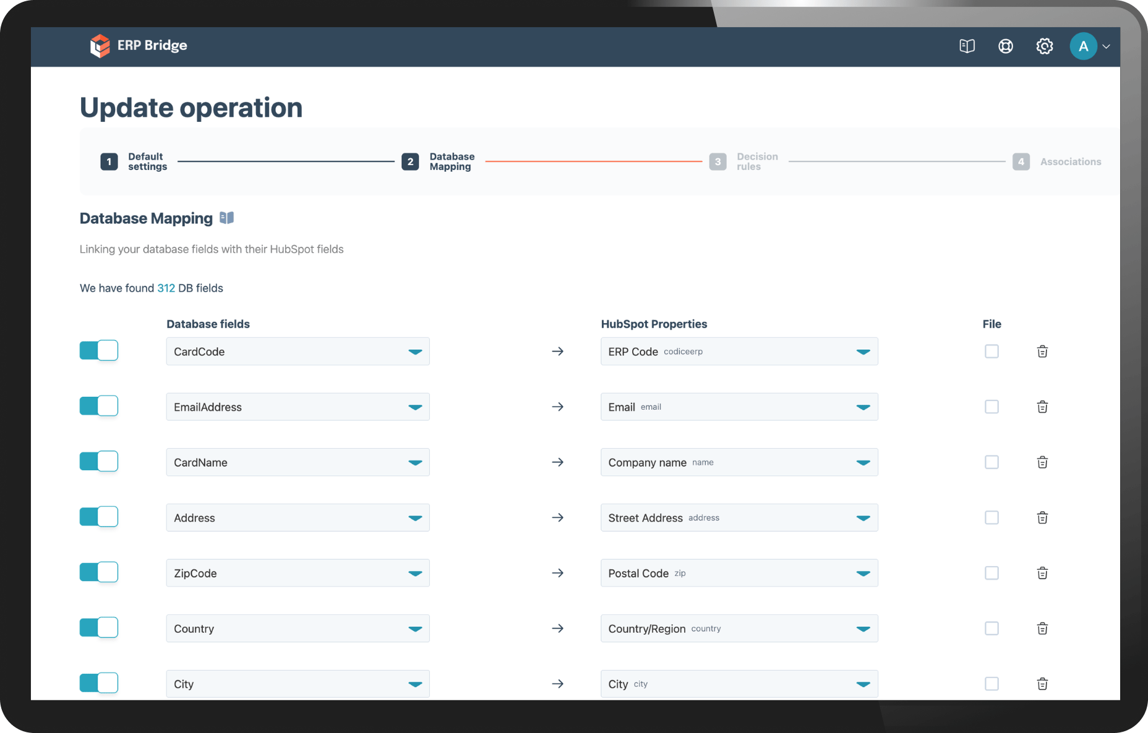
Task: Check the File box for CardName row
Action: pyautogui.click(x=992, y=462)
